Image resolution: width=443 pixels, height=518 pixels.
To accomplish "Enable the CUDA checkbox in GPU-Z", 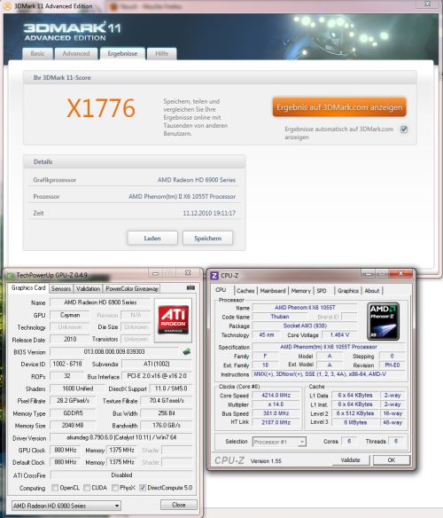I will coord(87,488).
